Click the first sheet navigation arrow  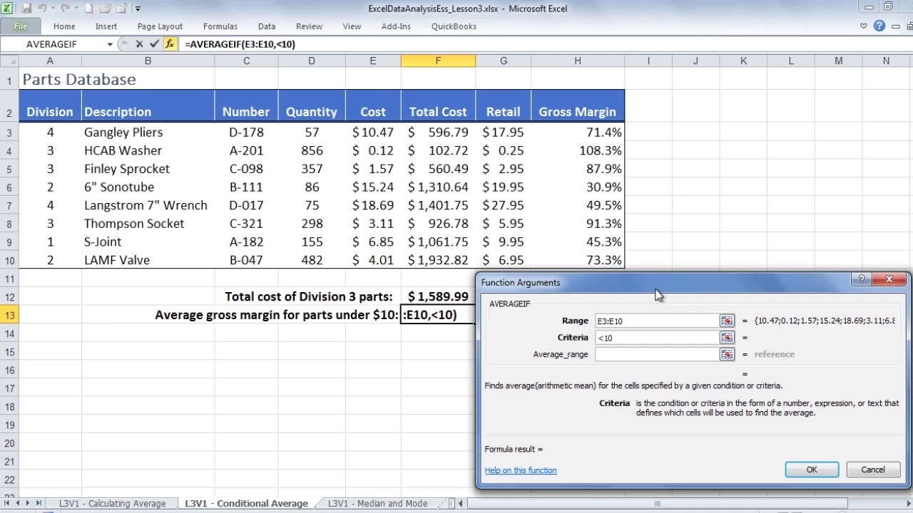(8, 503)
